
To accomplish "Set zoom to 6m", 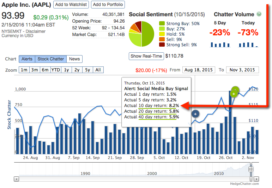I will pyautogui.click(x=45, y=70).
